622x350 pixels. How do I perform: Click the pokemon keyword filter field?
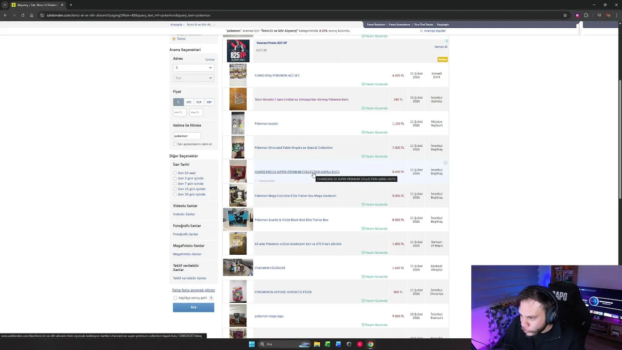tap(187, 136)
